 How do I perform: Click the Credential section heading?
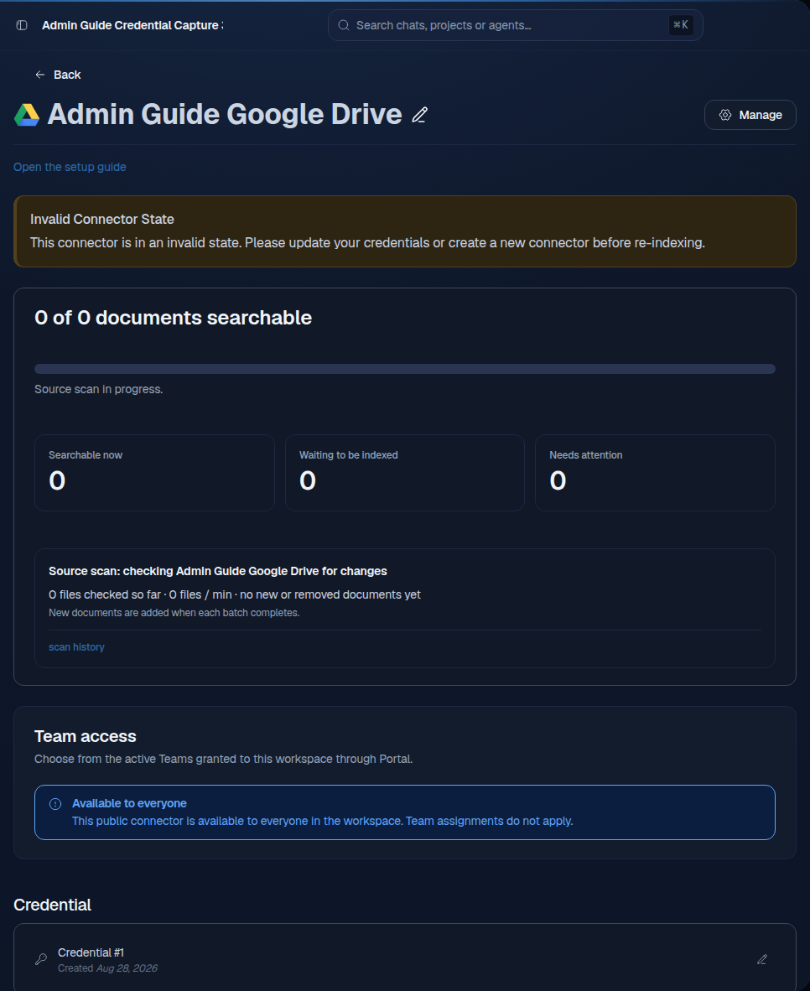pyautogui.click(x=53, y=905)
